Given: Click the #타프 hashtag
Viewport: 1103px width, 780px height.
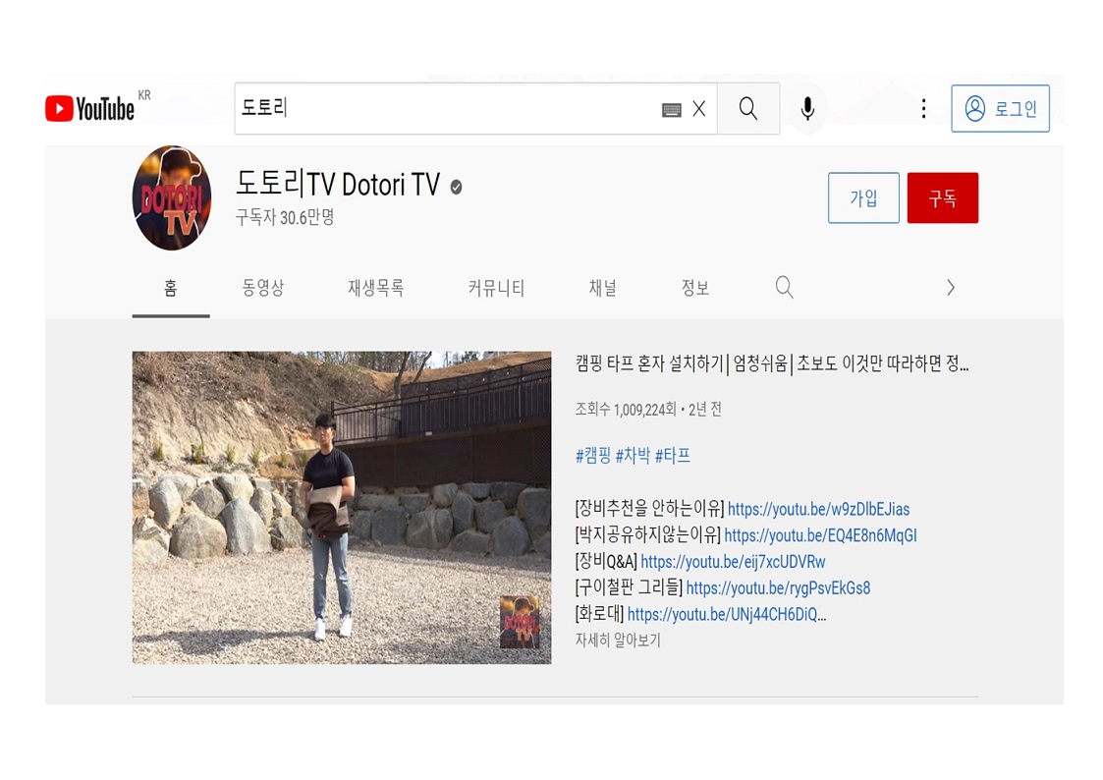Looking at the screenshot, I should click(x=673, y=456).
